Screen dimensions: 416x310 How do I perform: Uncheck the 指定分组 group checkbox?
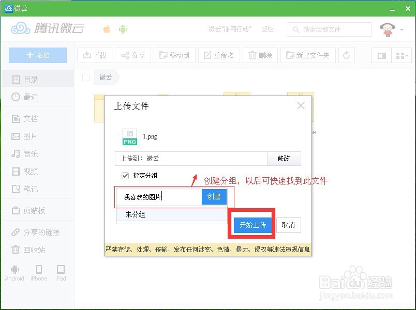click(x=124, y=175)
